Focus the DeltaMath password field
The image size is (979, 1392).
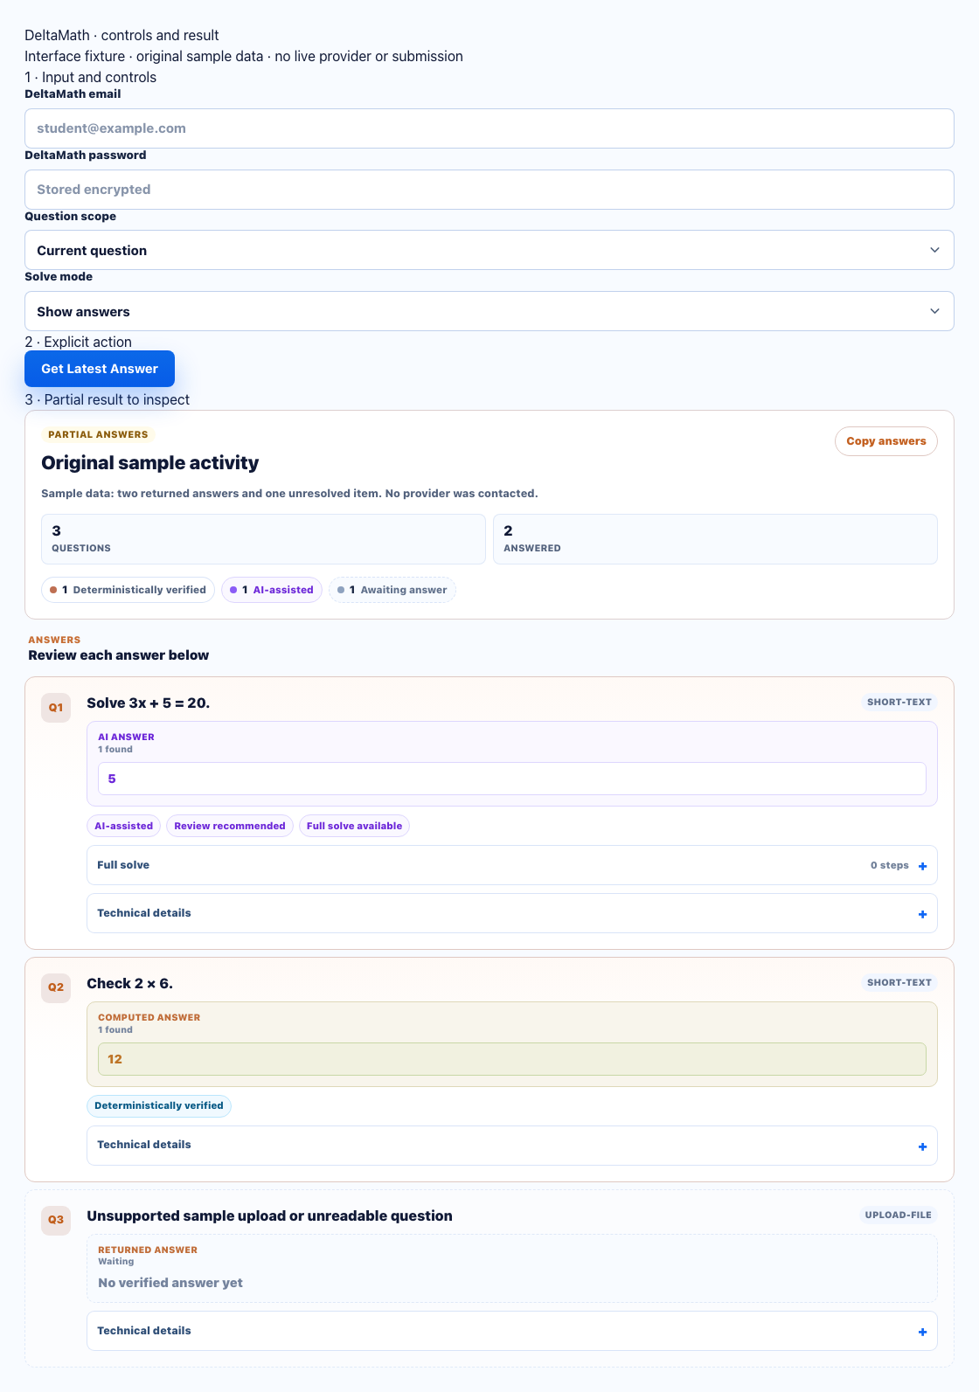coord(489,190)
